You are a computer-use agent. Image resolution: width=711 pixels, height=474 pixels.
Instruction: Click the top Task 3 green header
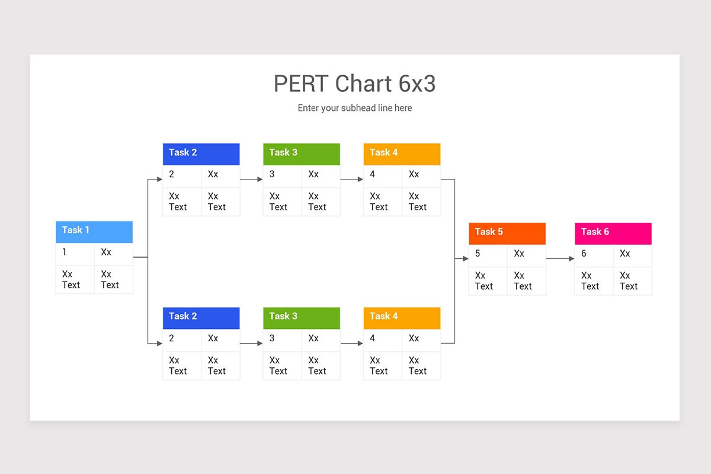click(301, 153)
